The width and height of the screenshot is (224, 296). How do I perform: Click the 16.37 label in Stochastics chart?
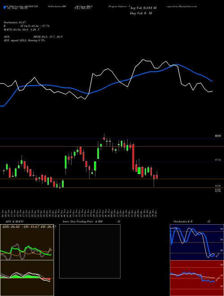click(x=217, y=256)
